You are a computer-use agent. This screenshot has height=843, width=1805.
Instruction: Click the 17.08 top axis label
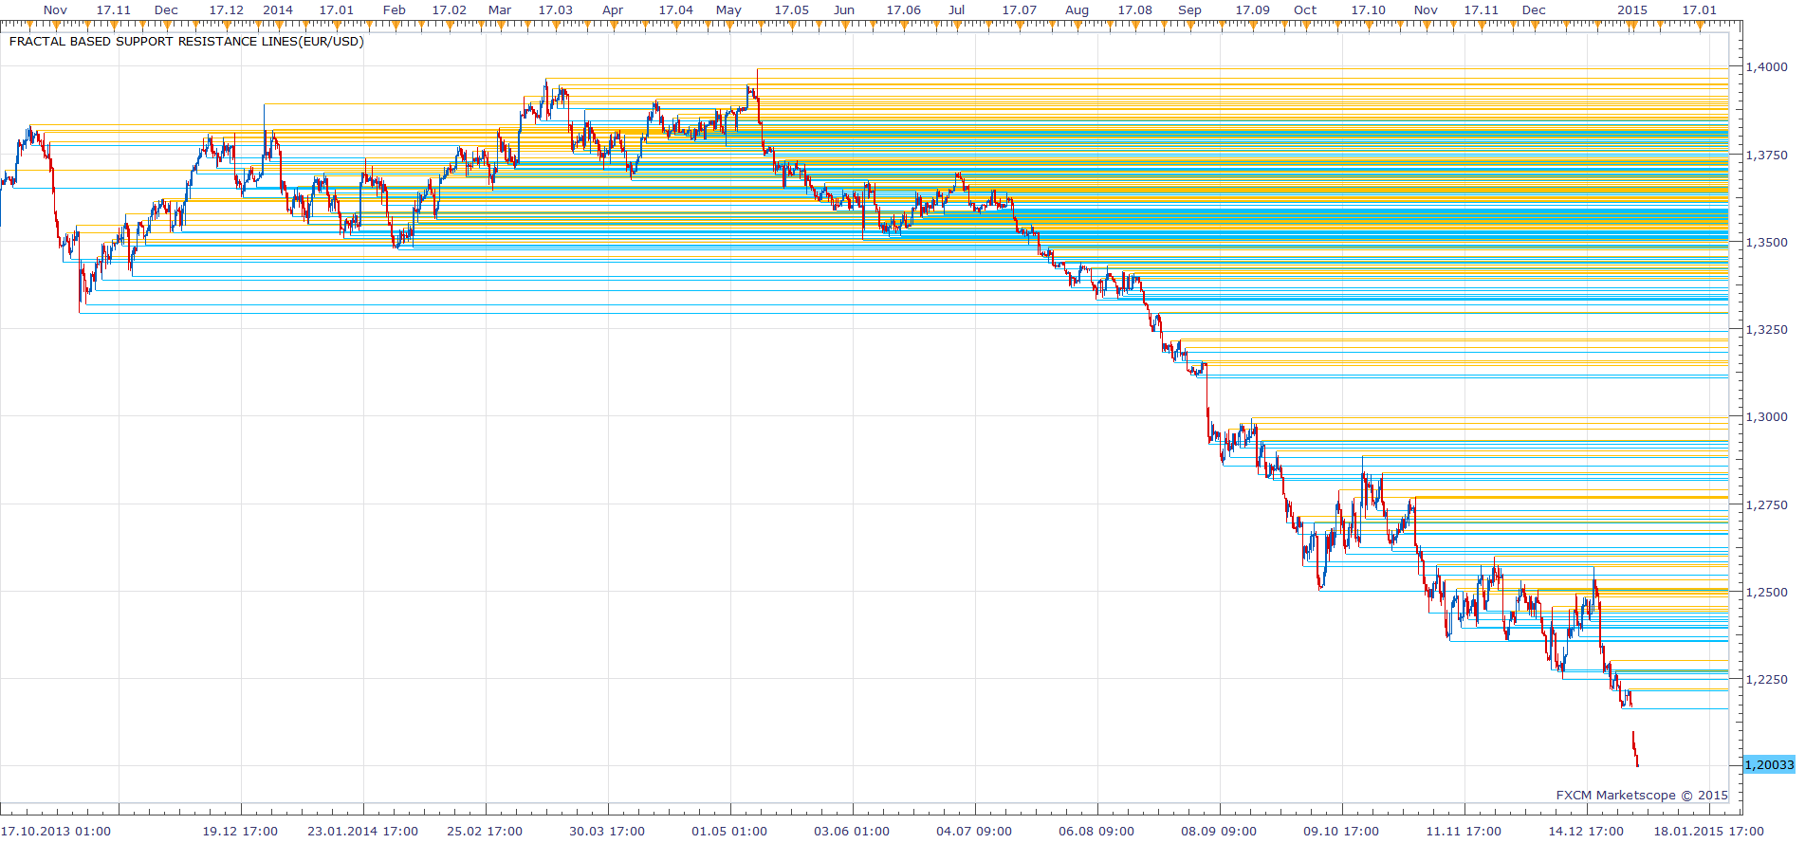[x=1135, y=9]
